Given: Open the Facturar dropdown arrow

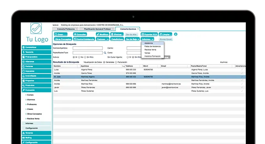Looking at the screenshot, I should tap(108, 39).
